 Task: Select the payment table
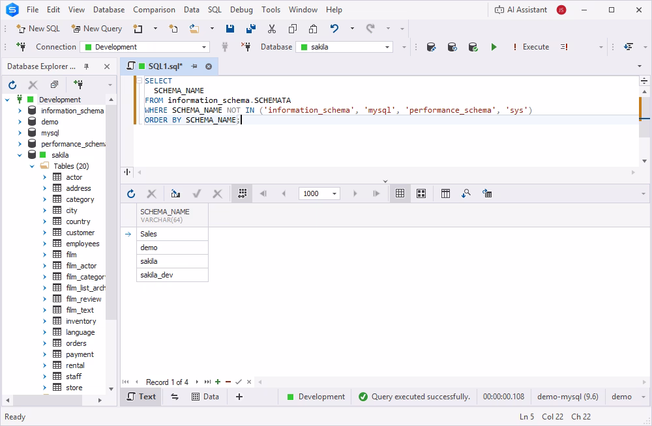tap(80, 354)
